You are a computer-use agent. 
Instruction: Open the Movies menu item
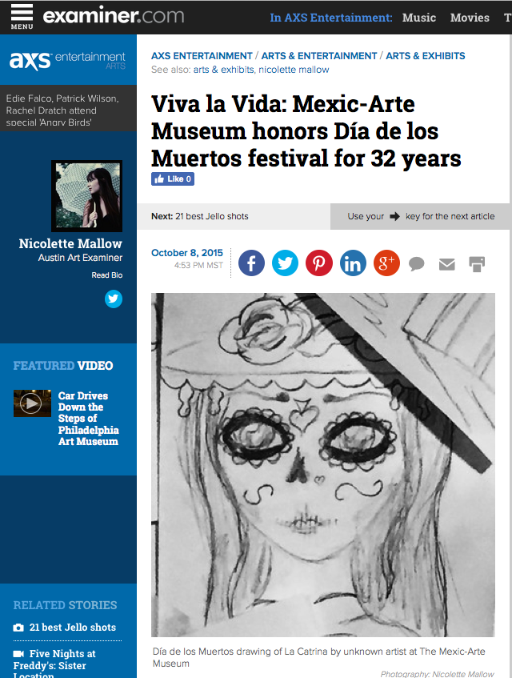tap(470, 18)
